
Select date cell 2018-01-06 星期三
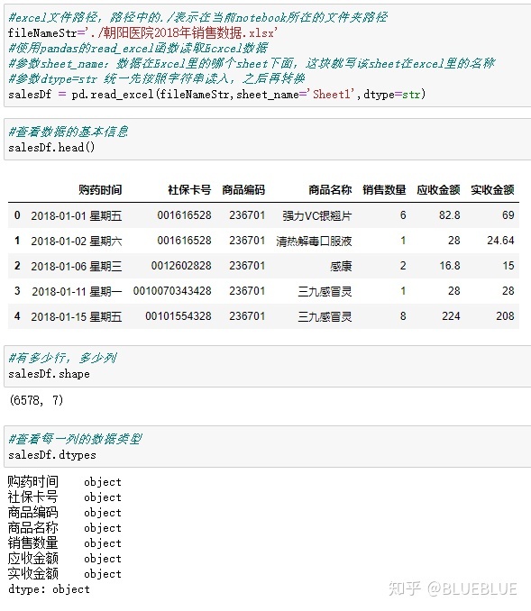coord(77,266)
